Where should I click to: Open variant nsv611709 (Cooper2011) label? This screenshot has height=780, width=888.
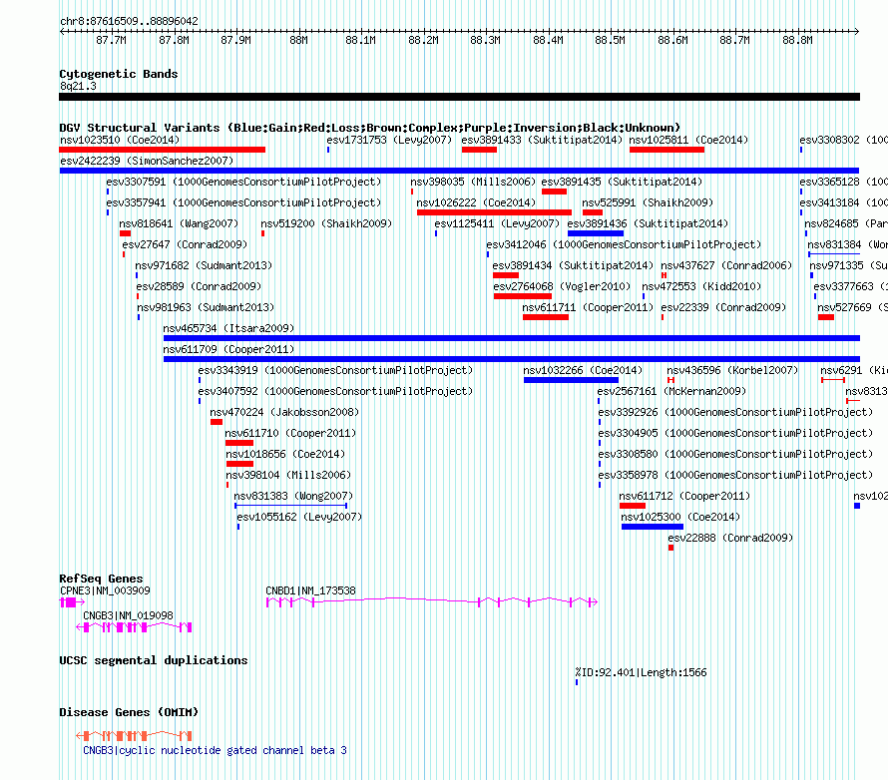[228, 349]
